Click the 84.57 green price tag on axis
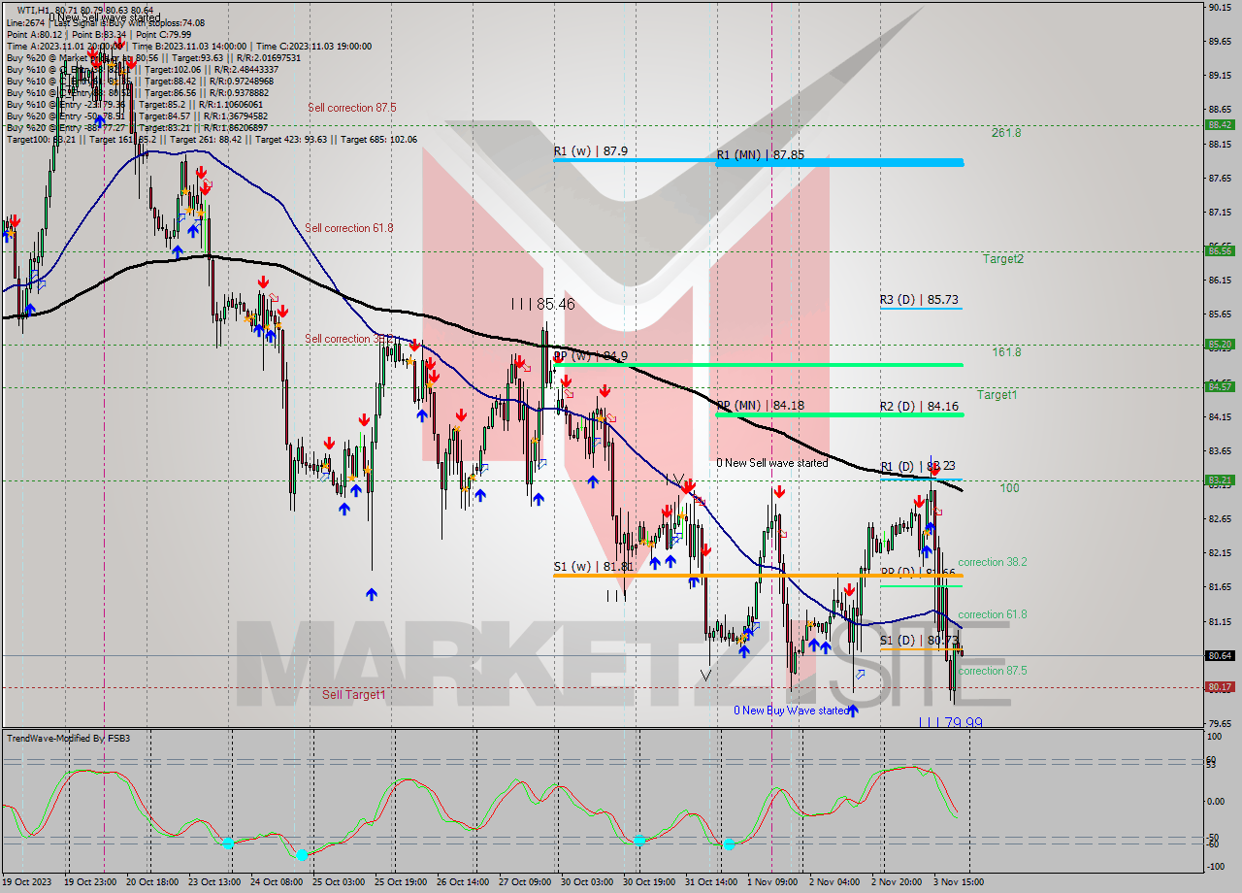This screenshot has height=893, width=1242. point(1220,386)
